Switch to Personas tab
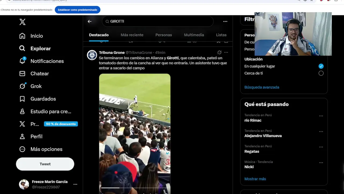Image resolution: width=344 pixels, height=194 pixels. point(164,35)
